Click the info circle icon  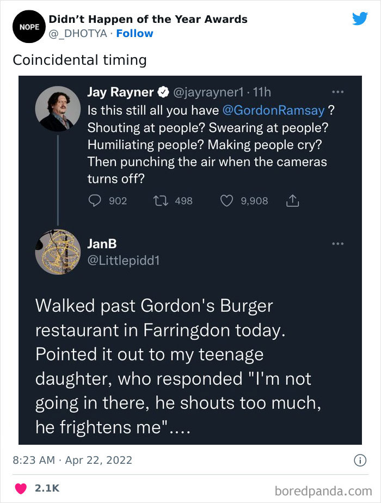(359, 461)
